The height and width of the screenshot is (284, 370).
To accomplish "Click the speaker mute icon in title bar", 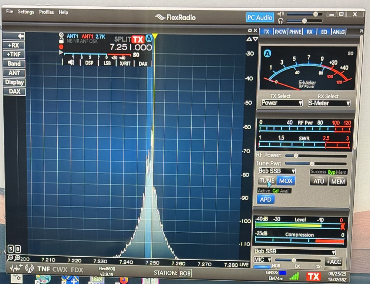I will pyautogui.click(x=280, y=14).
